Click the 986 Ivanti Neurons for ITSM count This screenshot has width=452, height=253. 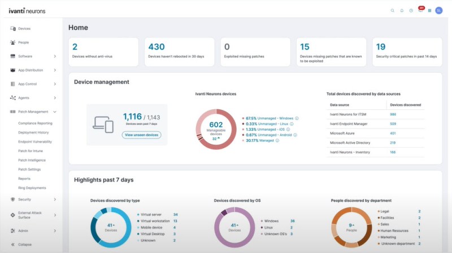pyautogui.click(x=393, y=114)
